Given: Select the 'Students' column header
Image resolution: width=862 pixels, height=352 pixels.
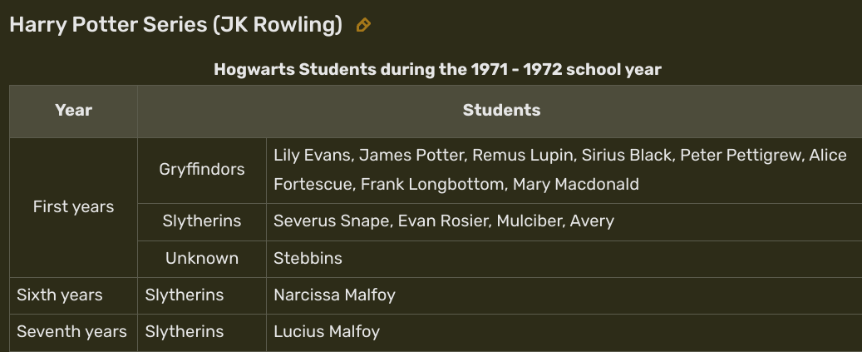Looking at the screenshot, I should pos(501,111).
